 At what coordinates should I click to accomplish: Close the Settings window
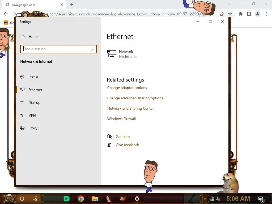click(222, 22)
